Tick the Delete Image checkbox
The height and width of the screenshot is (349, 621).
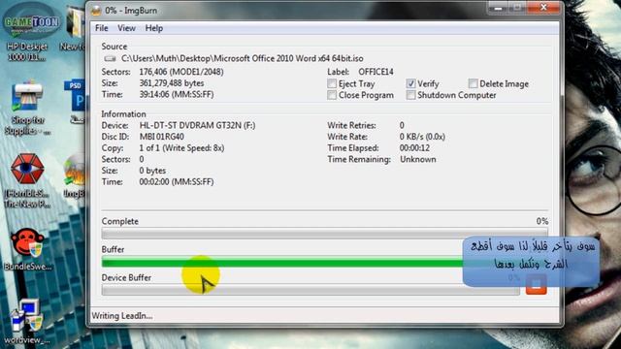[x=473, y=83]
